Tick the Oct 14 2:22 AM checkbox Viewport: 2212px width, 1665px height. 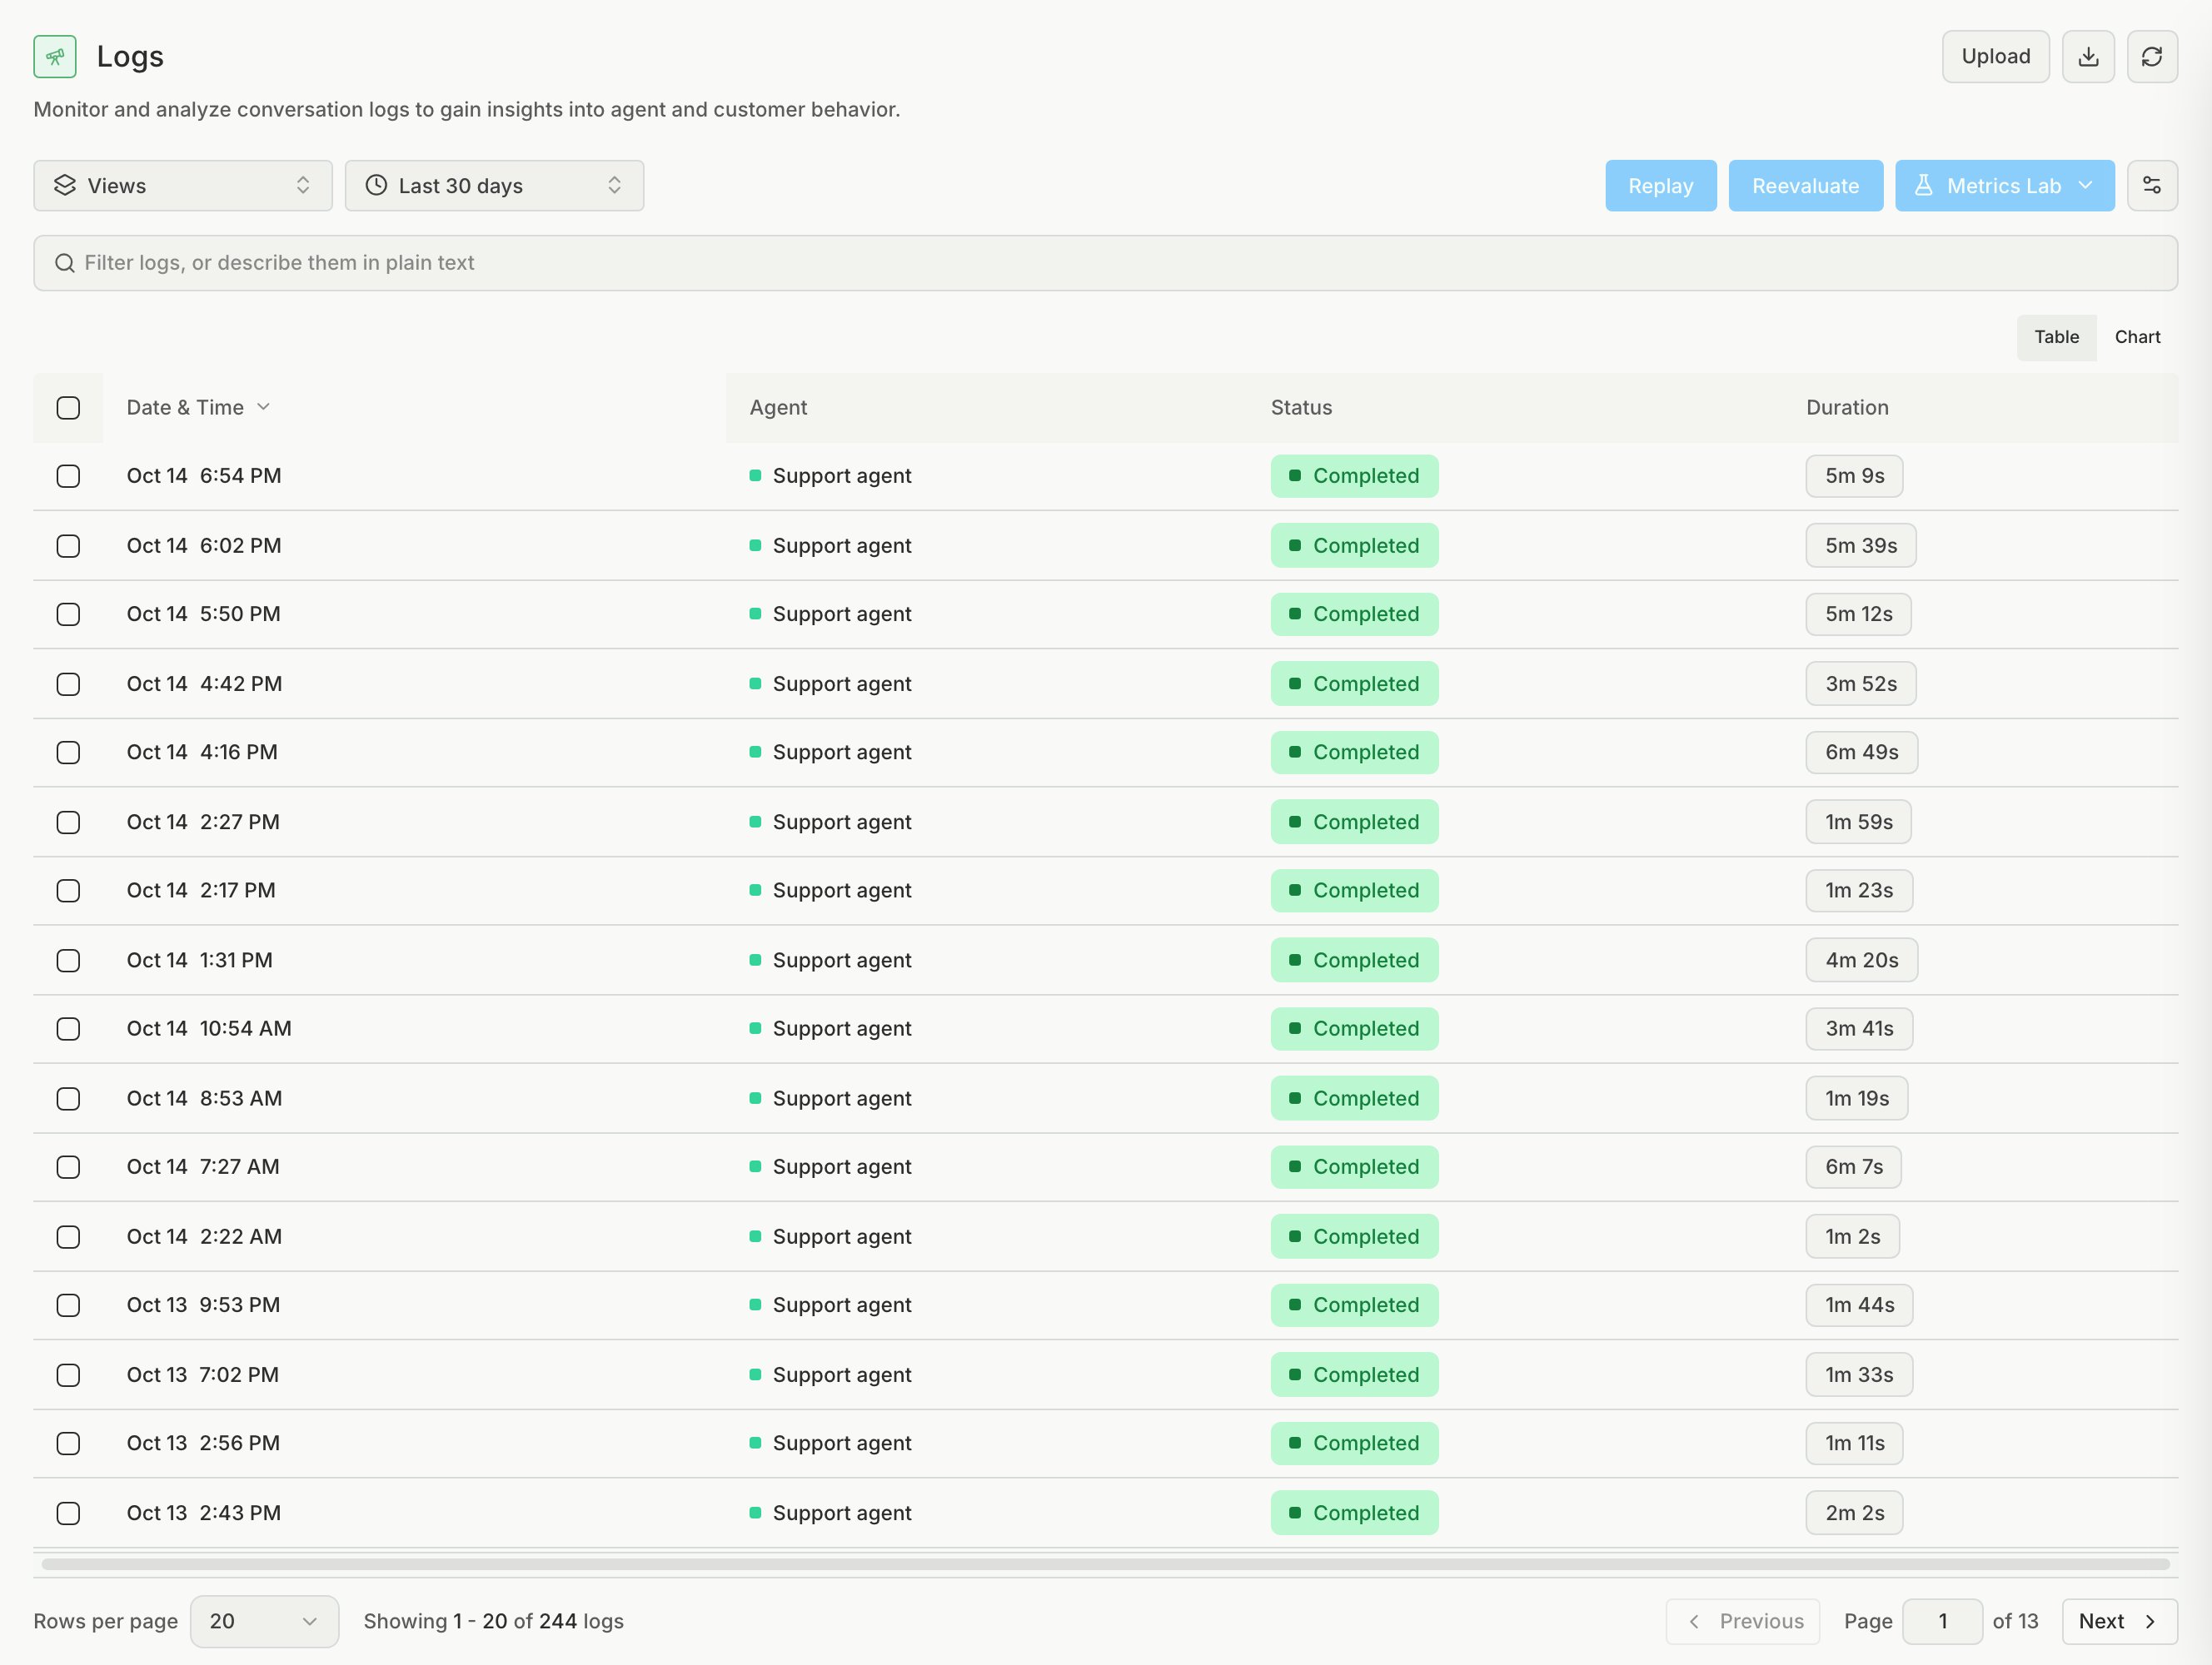coord(68,1236)
